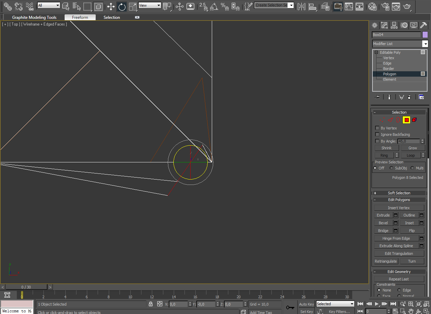Open the Hierarchy command panel tab
The image size is (431, 314).
394,25
